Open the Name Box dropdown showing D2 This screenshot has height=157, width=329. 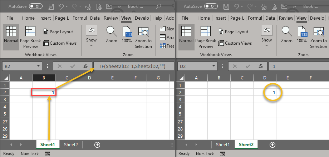(x=213, y=66)
